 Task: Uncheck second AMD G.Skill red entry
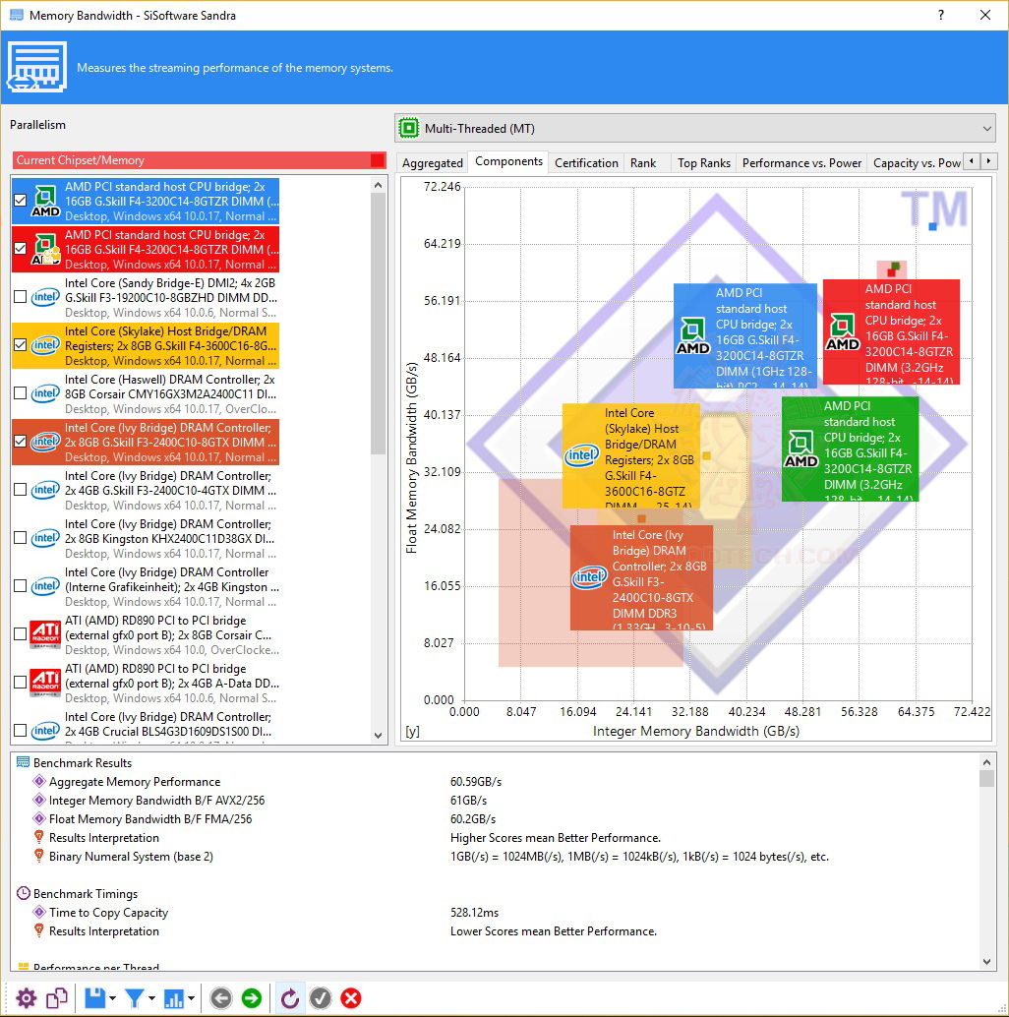pos(20,249)
